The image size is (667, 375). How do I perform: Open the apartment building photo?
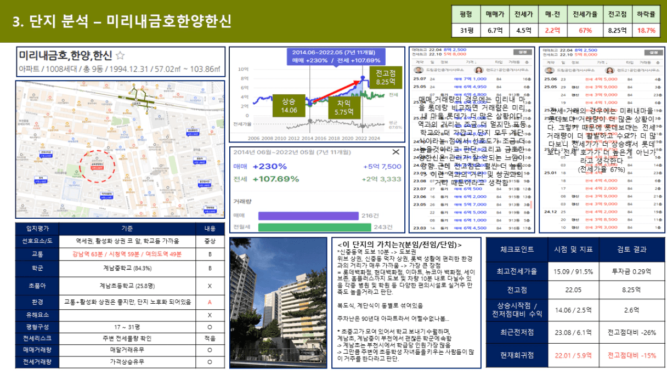(278, 303)
